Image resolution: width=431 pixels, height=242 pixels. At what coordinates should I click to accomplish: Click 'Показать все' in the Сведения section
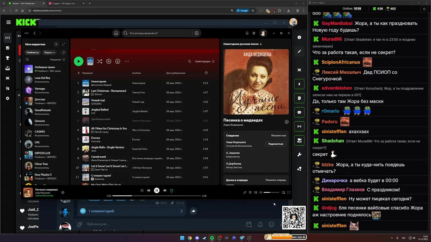[x=278, y=135]
